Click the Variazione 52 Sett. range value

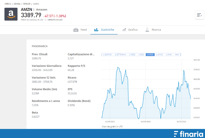(x=42, y=82)
